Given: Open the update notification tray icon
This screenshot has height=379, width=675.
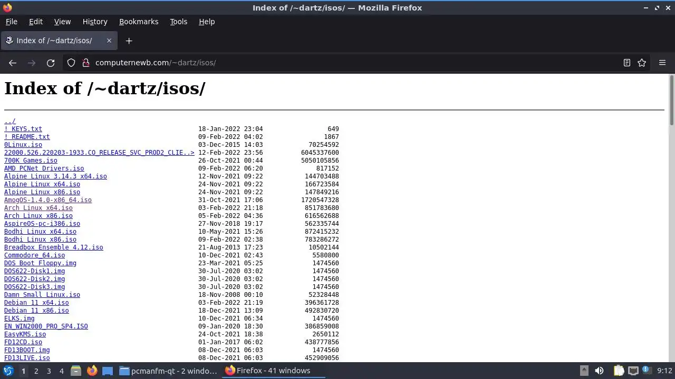Looking at the screenshot, I should coord(647,371).
